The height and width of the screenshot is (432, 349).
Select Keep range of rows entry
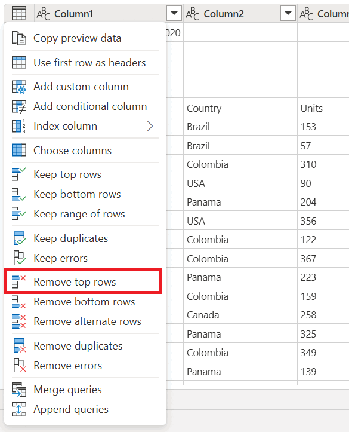[85, 214]
